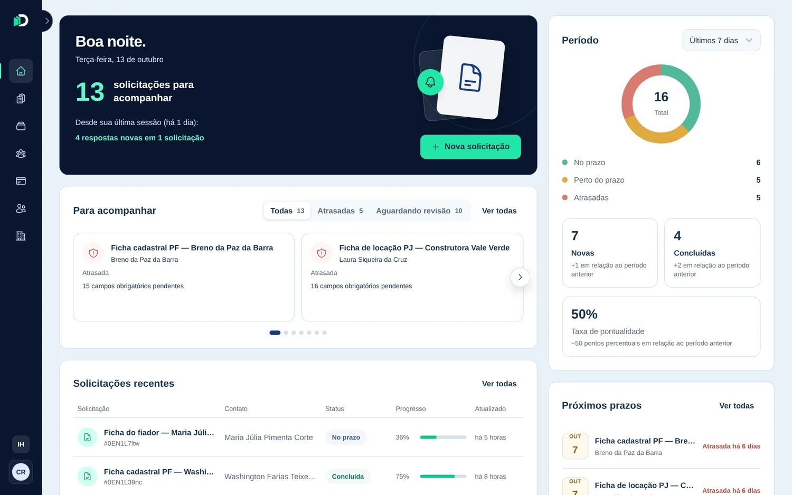Click document icon for Washington Farias row
This screenshot has height=495, width=792.
coord(88,477)
